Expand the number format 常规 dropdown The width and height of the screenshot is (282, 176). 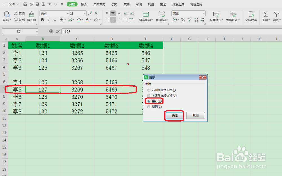[x=204, y=14]
